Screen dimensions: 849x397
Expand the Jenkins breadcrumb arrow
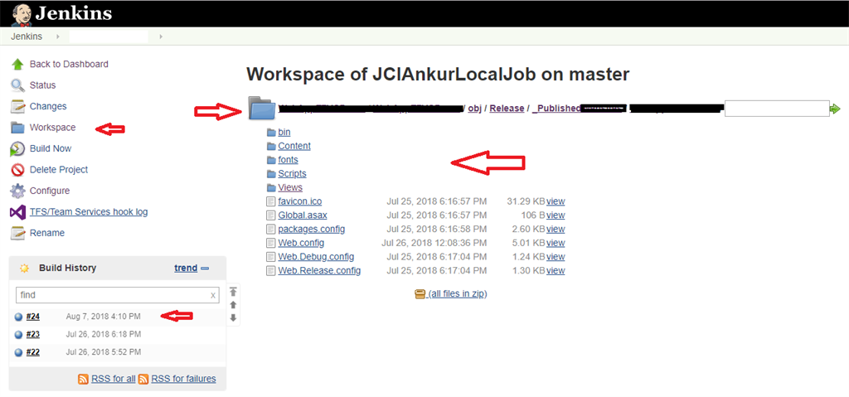(x=58, y=36)
